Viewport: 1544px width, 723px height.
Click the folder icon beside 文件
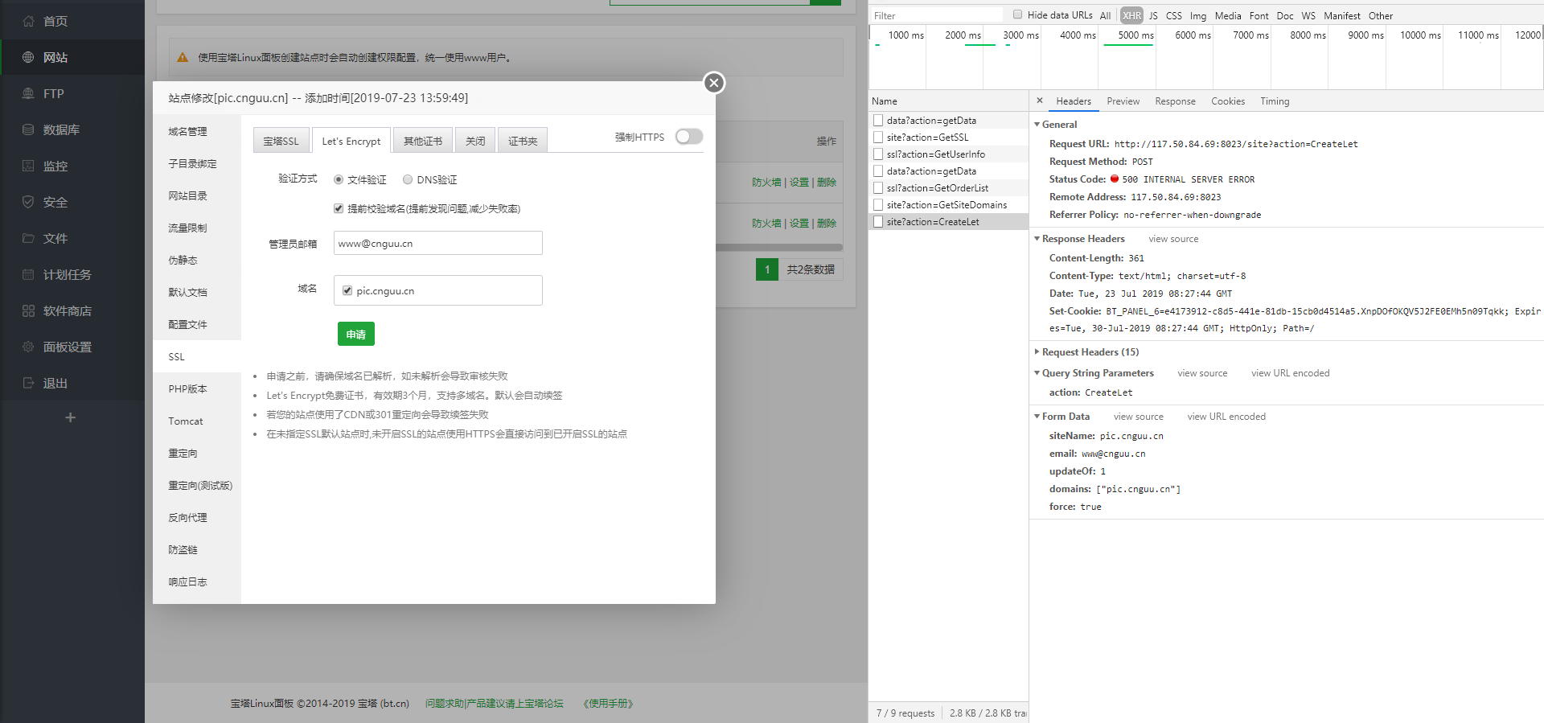(x=28, y=239)
